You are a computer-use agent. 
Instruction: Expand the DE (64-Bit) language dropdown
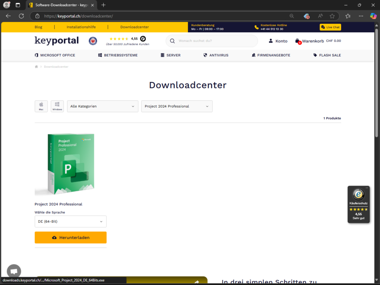click(x=71, y=222)
